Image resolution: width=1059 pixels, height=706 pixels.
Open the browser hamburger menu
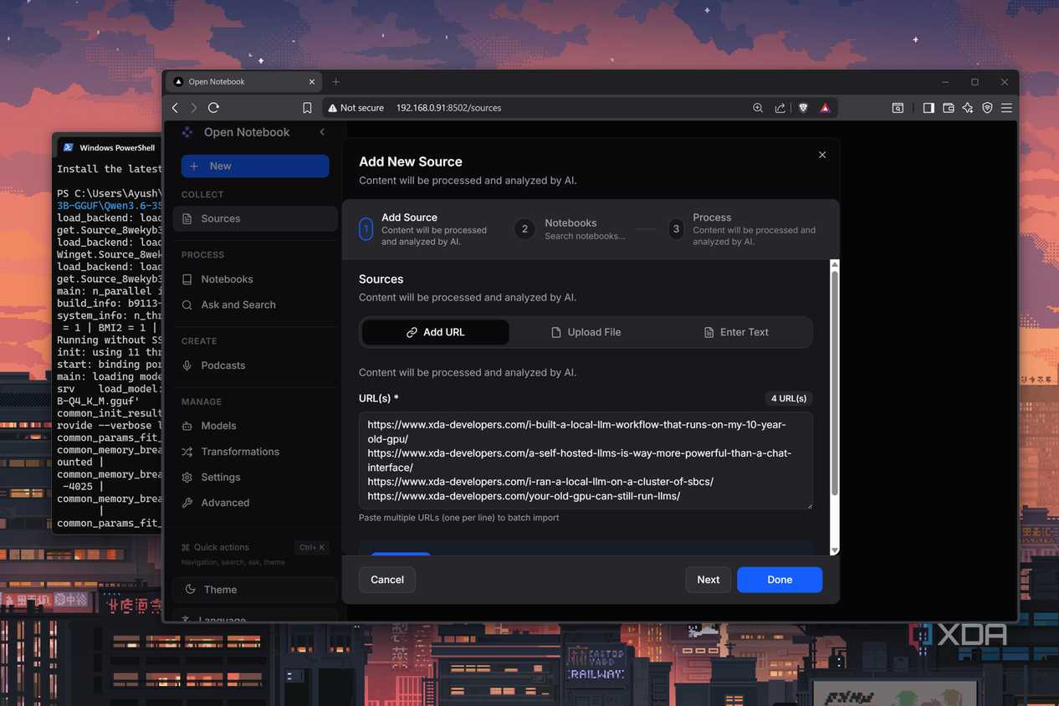(x=1006, y=108)
